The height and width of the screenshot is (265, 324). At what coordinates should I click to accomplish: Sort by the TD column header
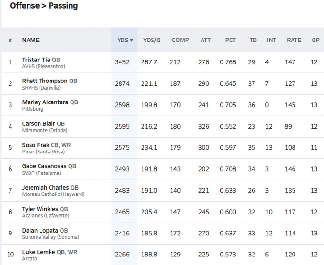pos(253,40)
